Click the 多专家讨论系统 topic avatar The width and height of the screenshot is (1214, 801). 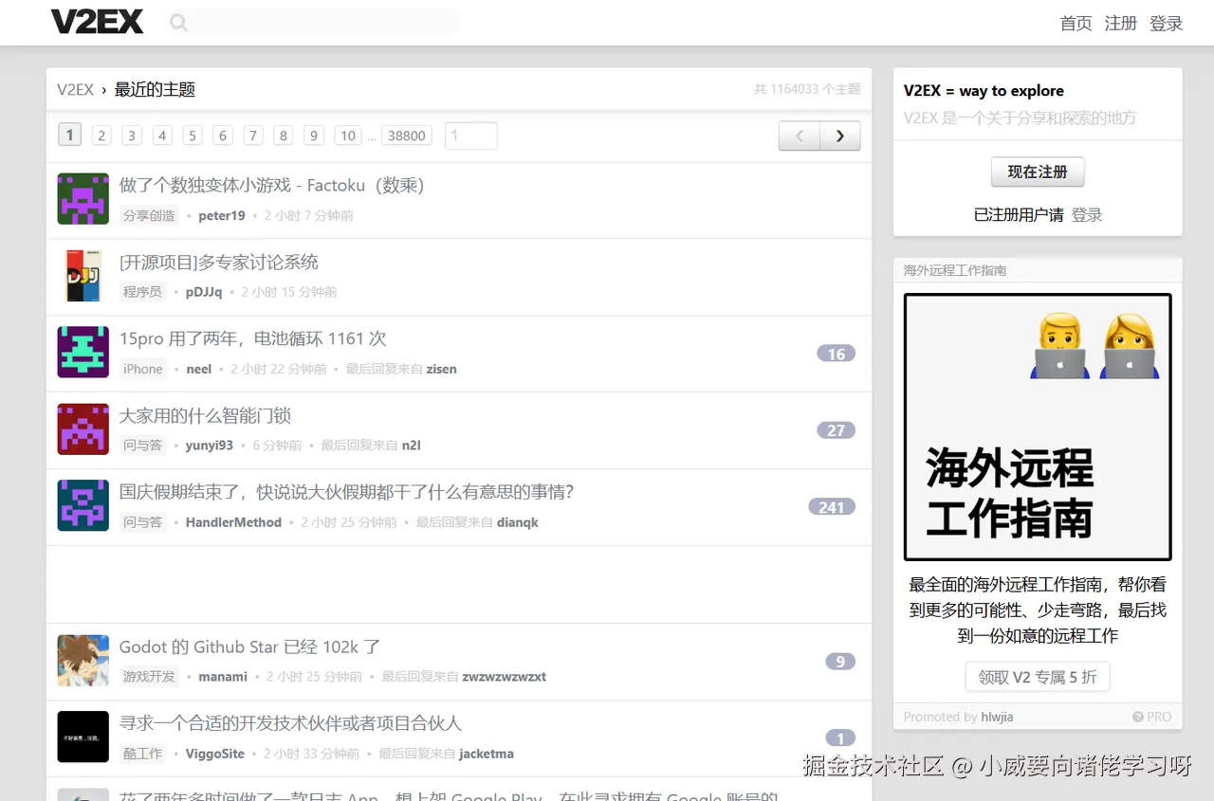(x=83, y=276)
